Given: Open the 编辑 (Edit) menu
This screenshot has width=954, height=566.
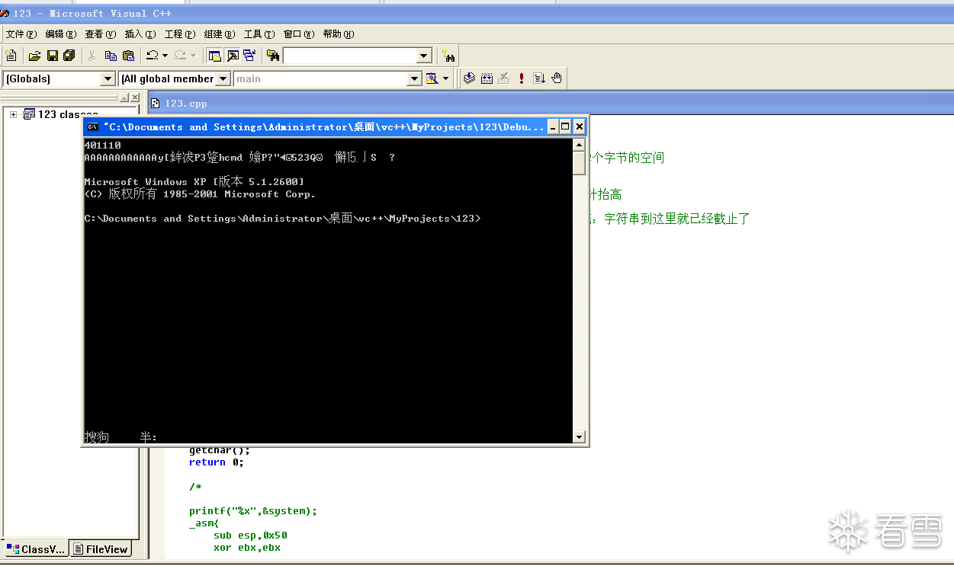Looking at the screenshot, I should click(61, 34).
